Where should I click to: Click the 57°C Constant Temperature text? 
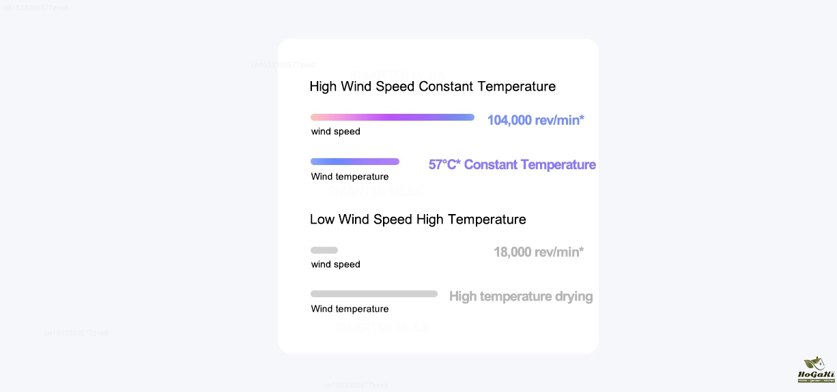click(512, 165)
